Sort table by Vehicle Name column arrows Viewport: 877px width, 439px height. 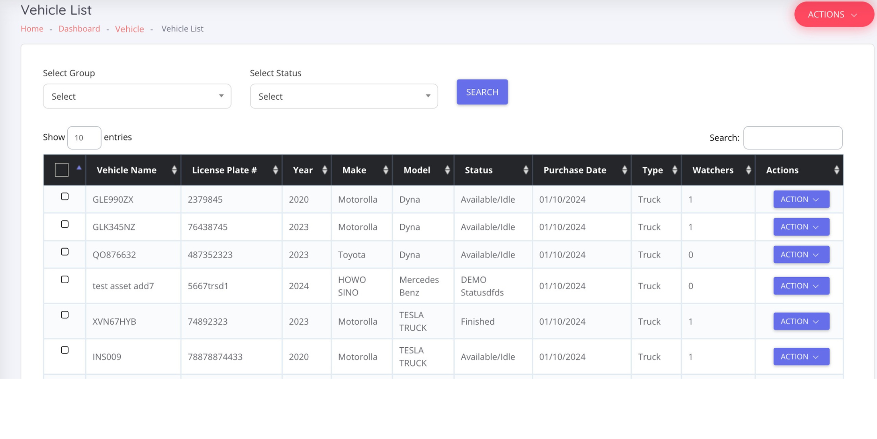[x=174, y=170]
